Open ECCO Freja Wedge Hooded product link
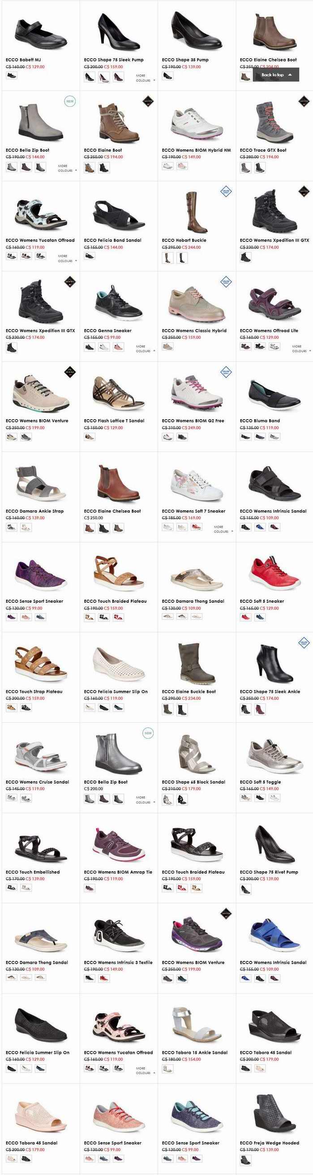Image resolution: width=313 pixels, height=1175 pixels. coord(269,1143)
